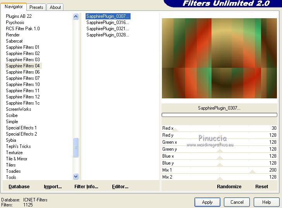
Task: Switch to the Presets tab
Action: (36, 7)
